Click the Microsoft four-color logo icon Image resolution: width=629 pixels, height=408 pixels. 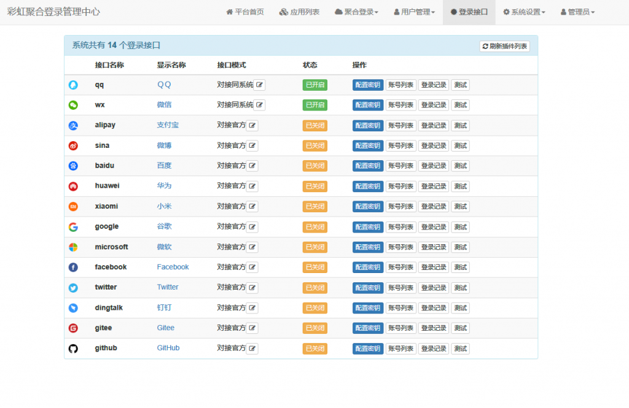point(73,247)
